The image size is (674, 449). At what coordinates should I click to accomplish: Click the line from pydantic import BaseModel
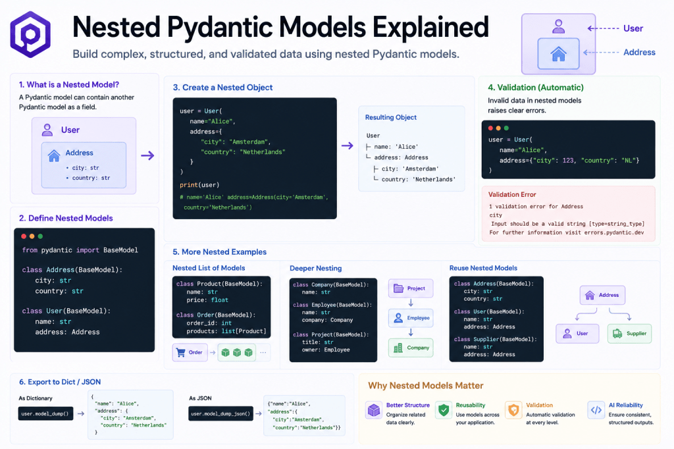[80, 250]
